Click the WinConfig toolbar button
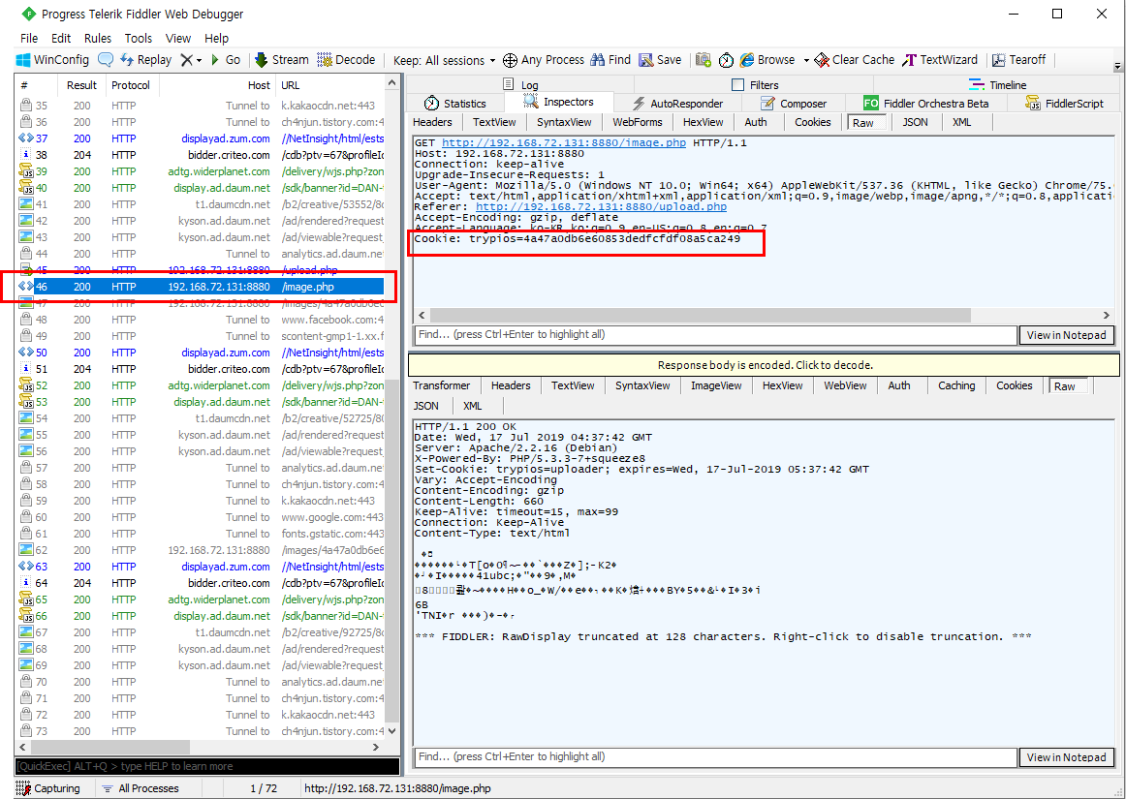 pos(52,60)
